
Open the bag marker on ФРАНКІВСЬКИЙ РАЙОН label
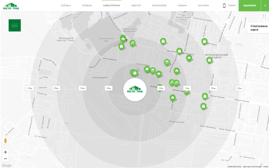pyautogui.click(x=209, y=60)
